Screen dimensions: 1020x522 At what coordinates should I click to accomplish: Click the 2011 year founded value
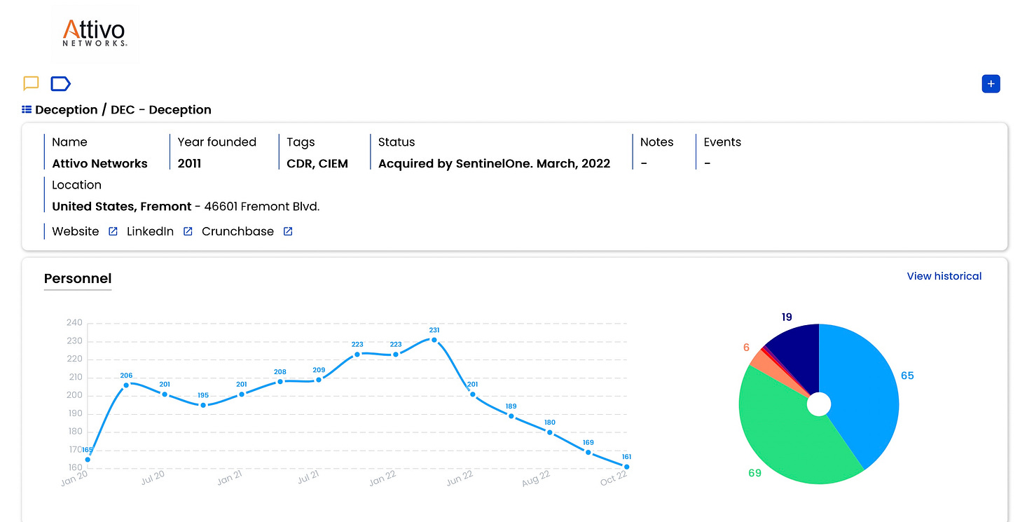[x=189, y=164]
